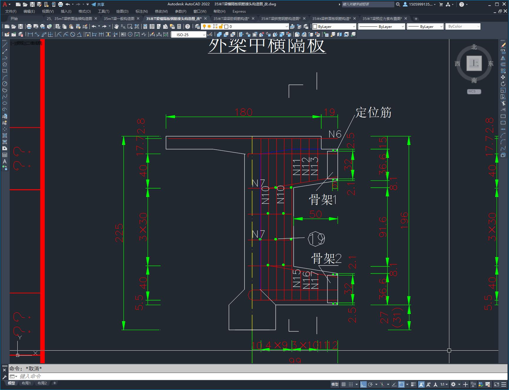Open the status bar customization menu icon
Screen dimensions: 509x390
click(504, 384)
